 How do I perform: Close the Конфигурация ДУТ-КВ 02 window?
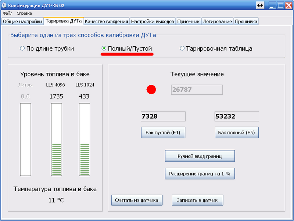pyautogui.click(x=289, y=5)
